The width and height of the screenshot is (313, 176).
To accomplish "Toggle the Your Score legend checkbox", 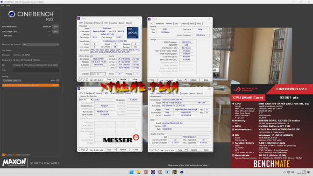I will (3, 155).
